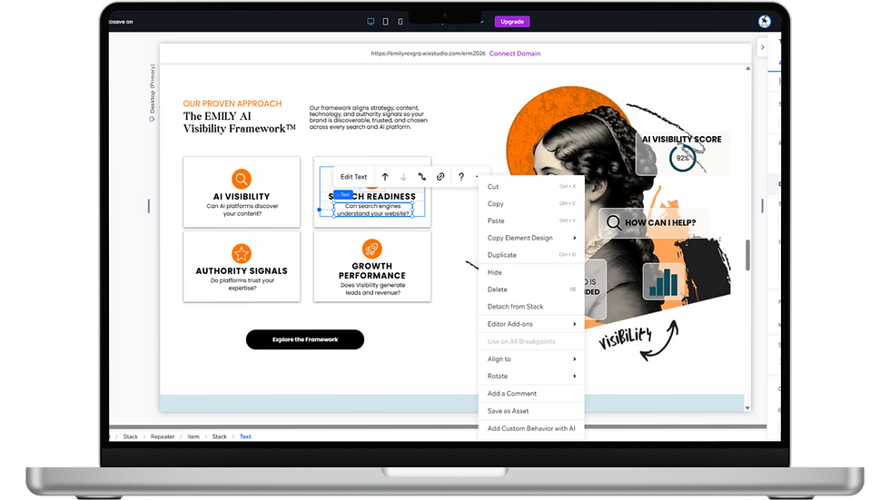Click the AI VISIBILITY SCORE label
The image size is (890, 500).
(x=682, y=139)
